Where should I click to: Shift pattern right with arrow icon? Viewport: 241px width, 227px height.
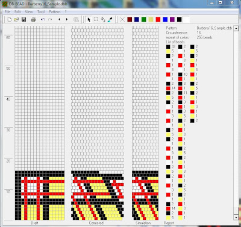(x=67, y=19)
